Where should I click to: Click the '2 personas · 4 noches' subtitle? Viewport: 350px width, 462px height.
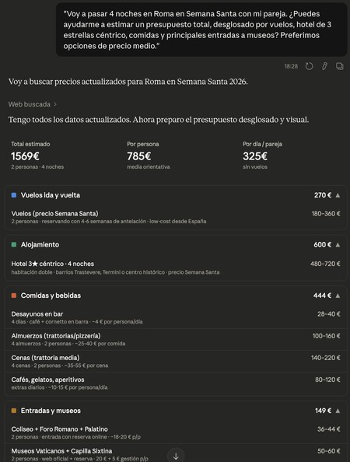coord(37,166)
